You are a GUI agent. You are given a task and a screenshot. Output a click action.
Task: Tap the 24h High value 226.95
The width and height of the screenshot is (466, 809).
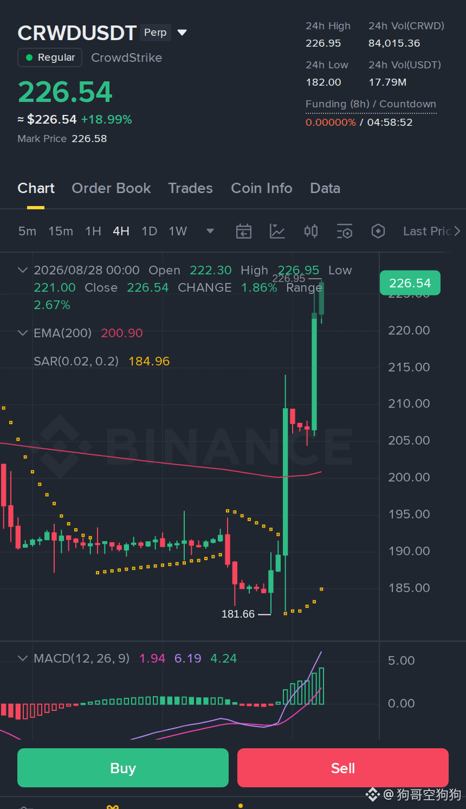[x=323, y=43]
